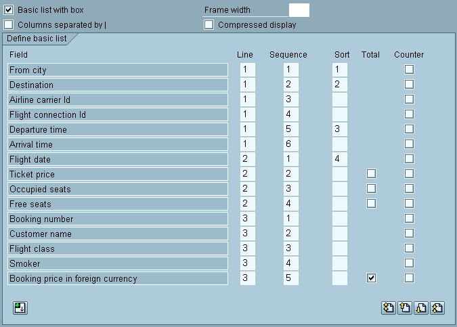Select the Customer name field row
Screen dimensions: 457x327
coord(118,234)
